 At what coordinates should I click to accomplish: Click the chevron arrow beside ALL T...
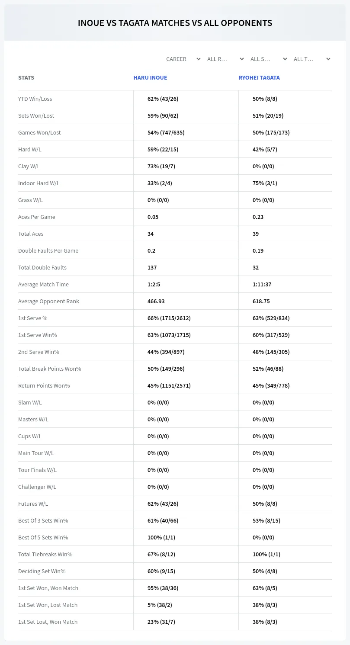[x=328, y=59]
